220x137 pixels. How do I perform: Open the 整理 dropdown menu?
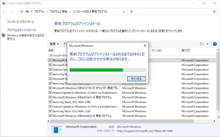click(x=54, y=44)
